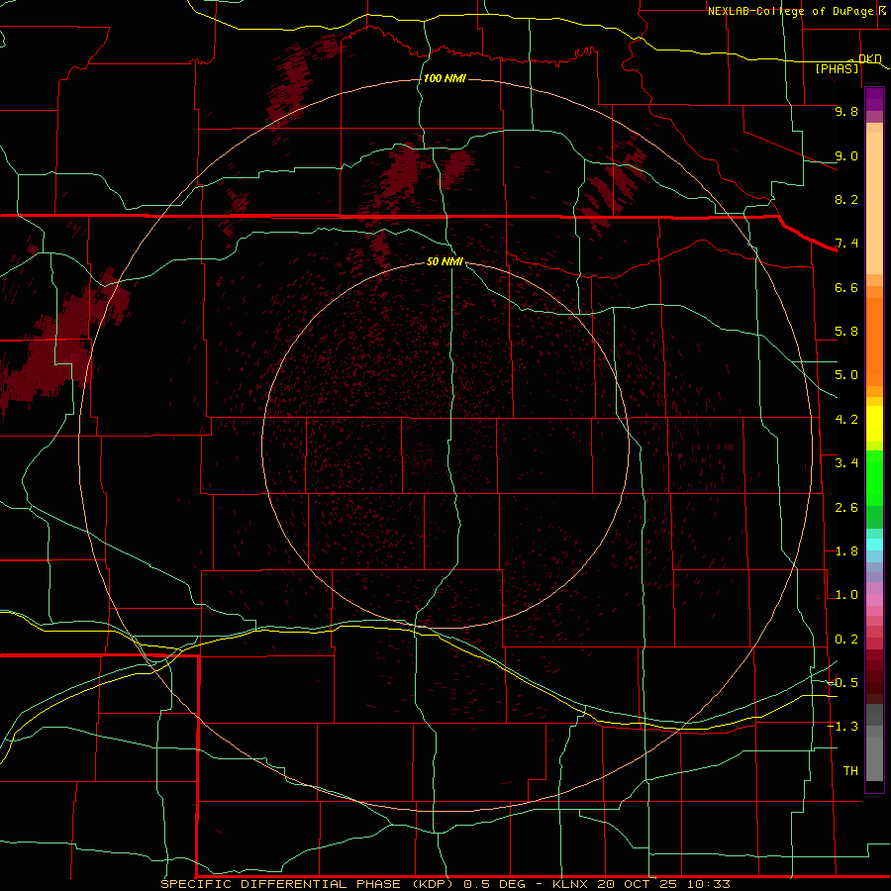Select the orange band of the color scale
891x891 pixels.
tap(874, 343)
